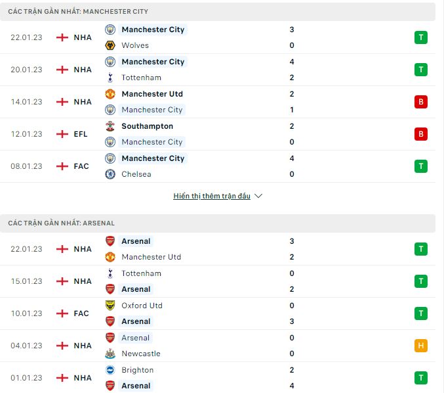Click the Newcastle club crest icon
This screenshot has width=444, height=393.
[x=110, y=354]
